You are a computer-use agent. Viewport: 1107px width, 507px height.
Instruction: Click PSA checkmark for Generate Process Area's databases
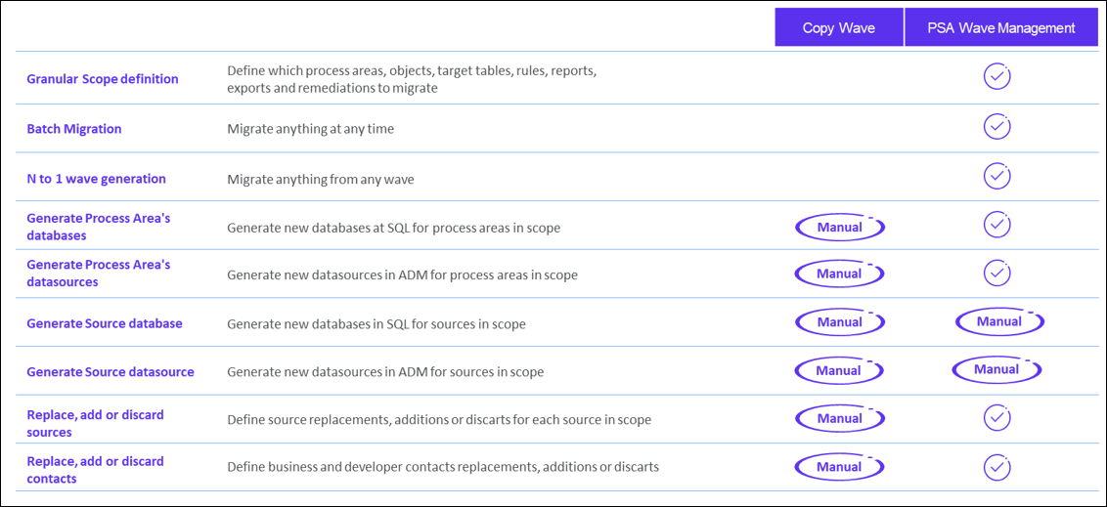click(x=996, y=225)
